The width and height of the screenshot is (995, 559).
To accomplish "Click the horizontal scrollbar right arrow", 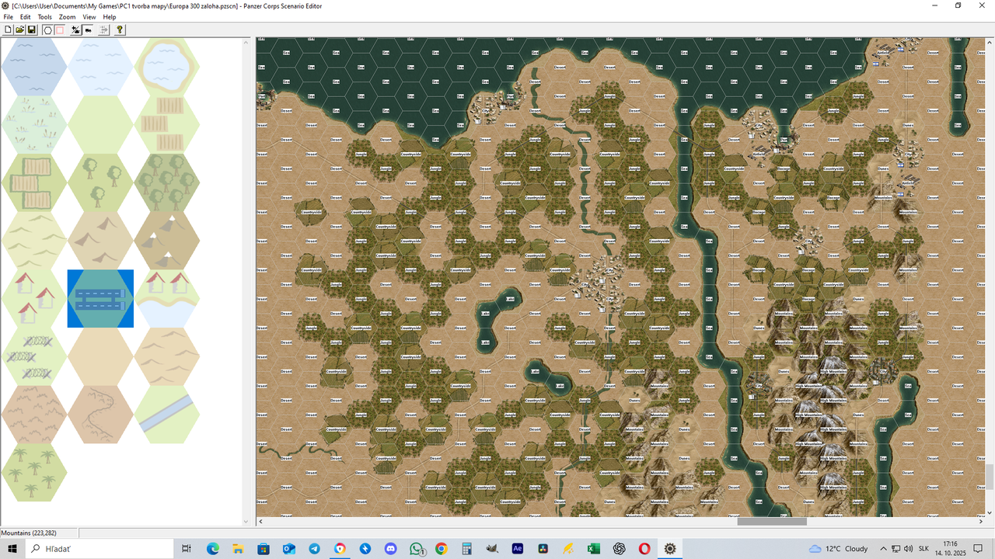I will pos(981,522).
